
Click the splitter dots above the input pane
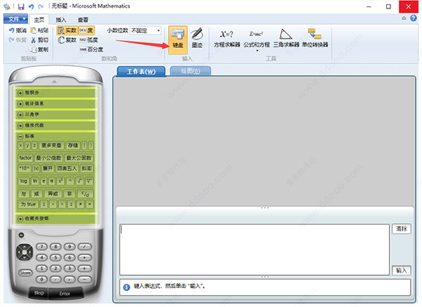pyautogui.click(x=265, y=208)
